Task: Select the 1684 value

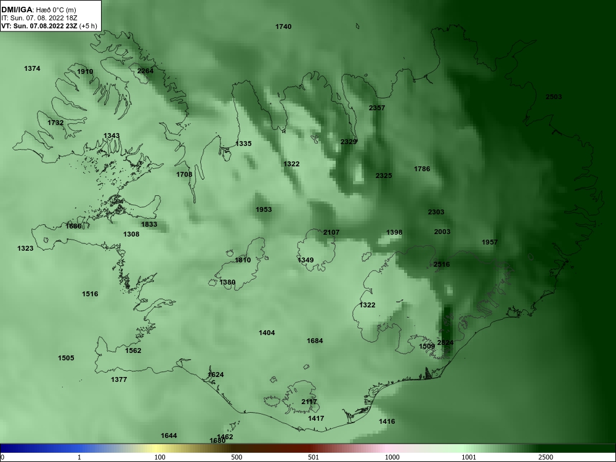Action: 315,341
